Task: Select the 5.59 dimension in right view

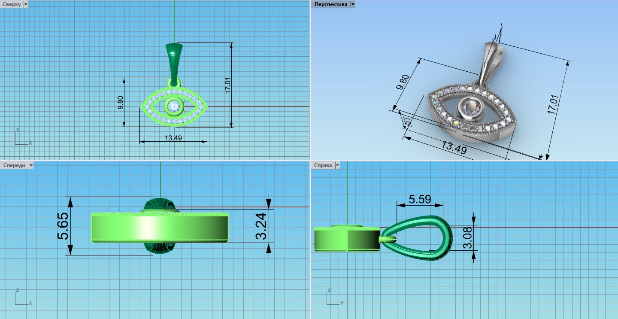Action: coord(420,199)
